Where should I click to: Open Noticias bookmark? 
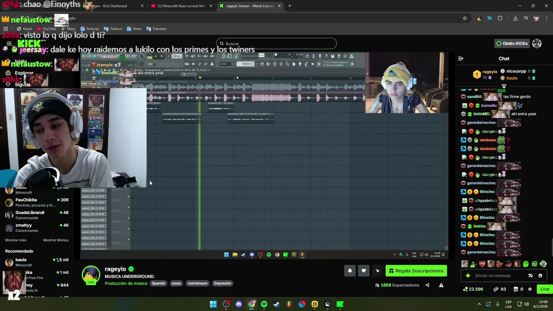click(x=89, y=29)
